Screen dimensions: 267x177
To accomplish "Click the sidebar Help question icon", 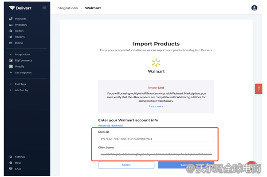I will (x=11, y=163).
